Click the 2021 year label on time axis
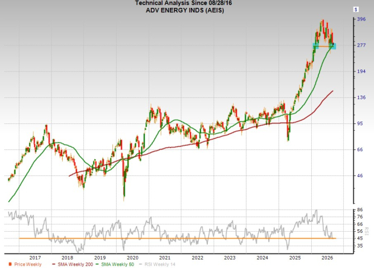The image size is (374, 268). pos(165,258)
